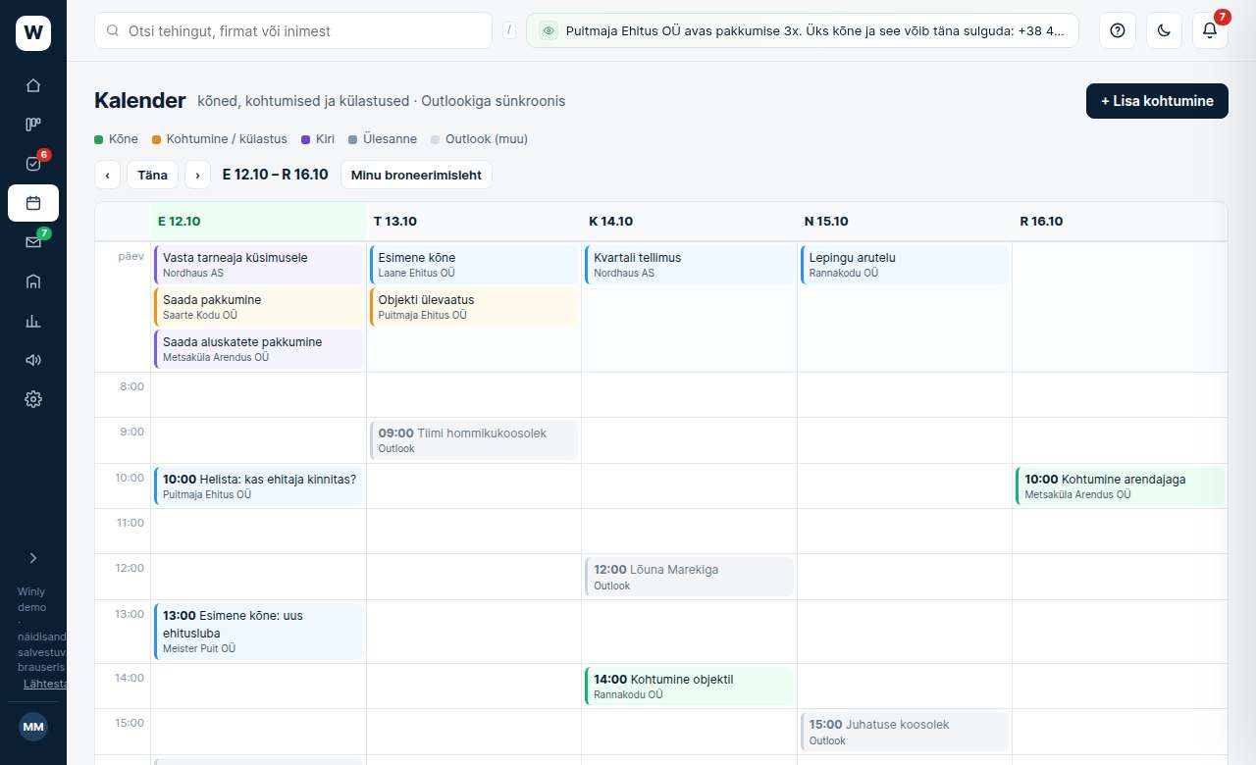Open the megaphone speaker icon in sidebar
The height and width of the screenshot is (765, 1256).
33,360
